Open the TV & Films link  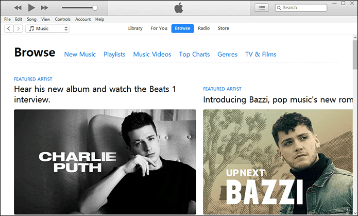point(261,55)
